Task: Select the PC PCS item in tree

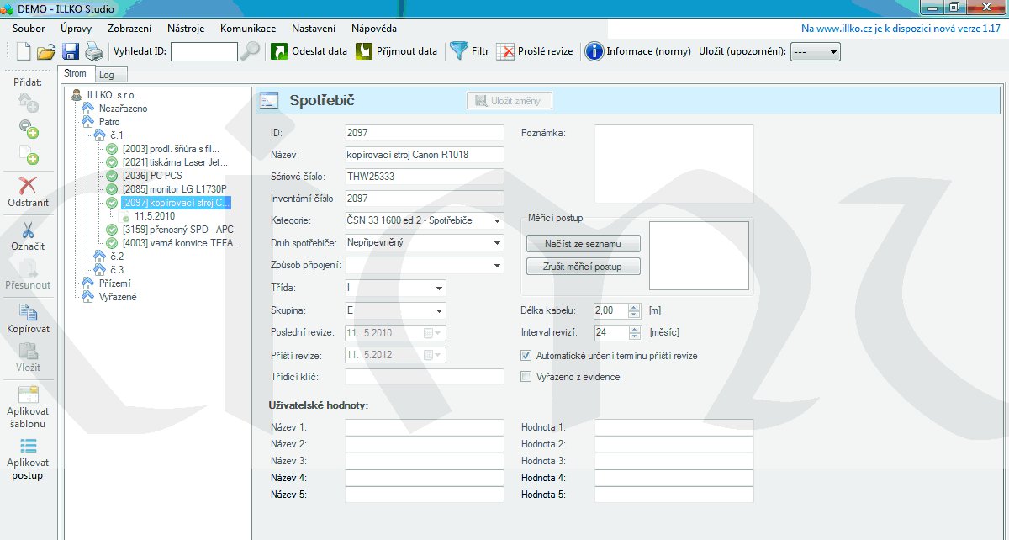Action: 153,176
